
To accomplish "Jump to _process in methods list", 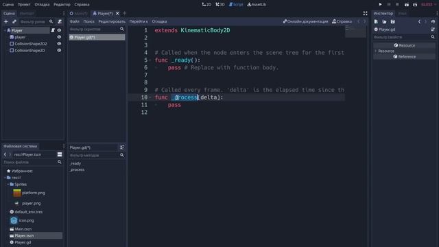I will tap(78, 169).
